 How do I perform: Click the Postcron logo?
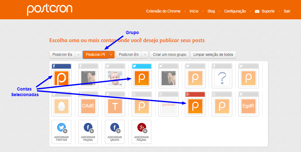coord(49,10)
